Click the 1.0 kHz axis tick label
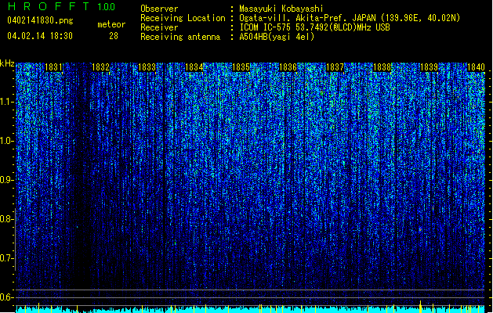 coord(6,141)
